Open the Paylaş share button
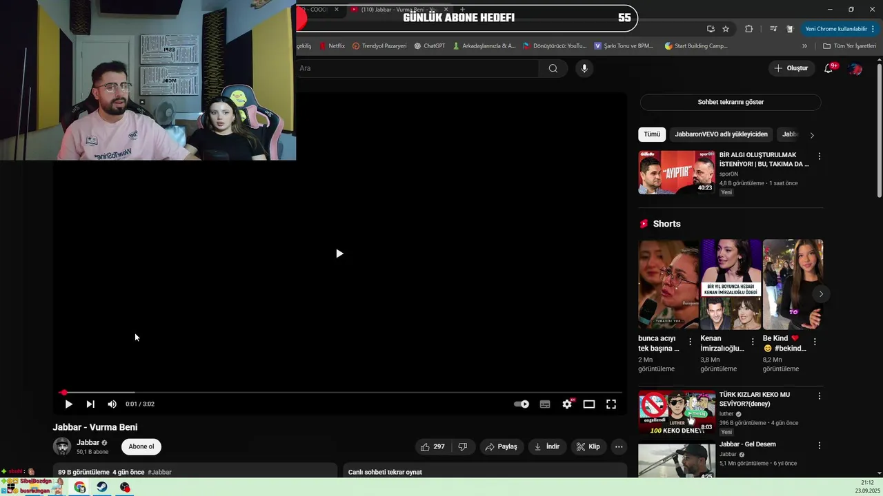 pyautogui.click(x=502, y=446)
